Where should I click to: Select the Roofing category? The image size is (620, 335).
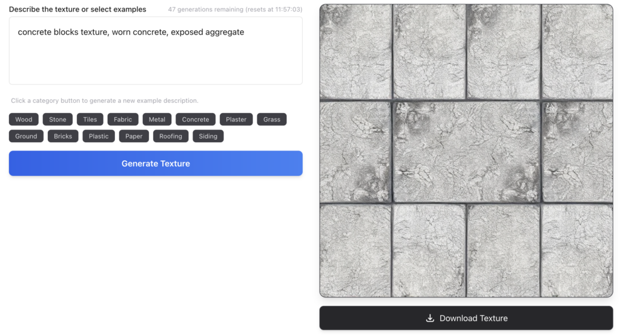coord(170,136)
